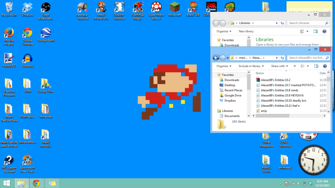Open the Dolphin shortcut icon
The width and height of the screenshot is (335, 188).
click(119, 11)
